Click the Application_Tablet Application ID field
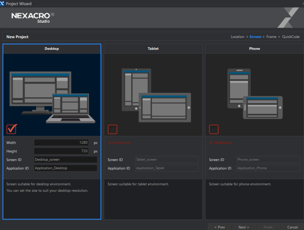The image size is (304, 230). pos(167,168)
